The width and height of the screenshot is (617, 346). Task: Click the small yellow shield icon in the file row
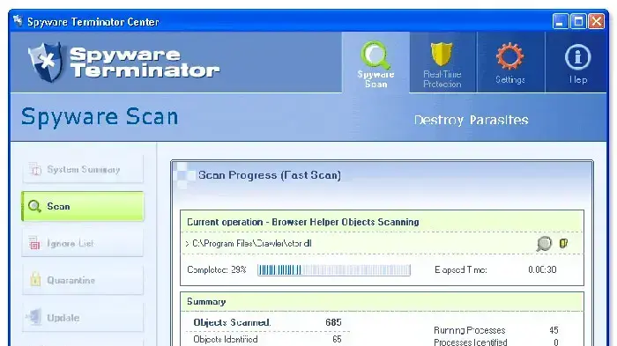point(563,243)
